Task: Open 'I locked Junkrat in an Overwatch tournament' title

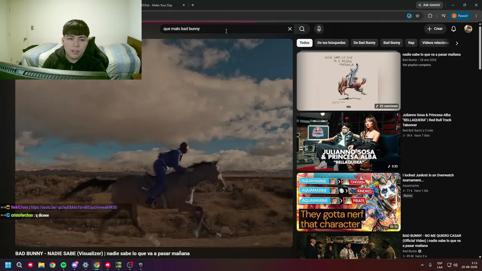Action: pyautogui.click(x=428, y=178)
